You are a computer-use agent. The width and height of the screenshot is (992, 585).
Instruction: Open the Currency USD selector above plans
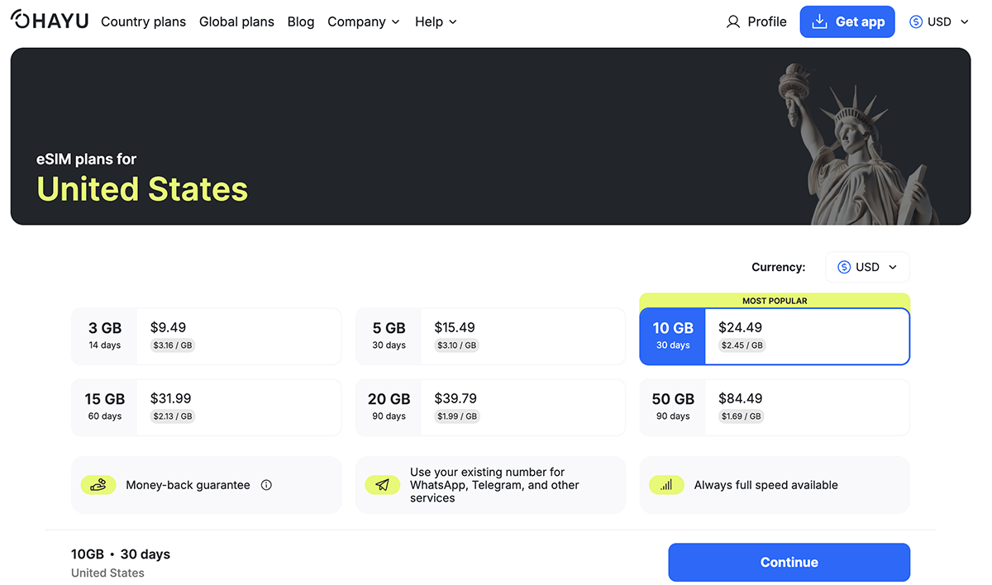click(x=867, y=267)
